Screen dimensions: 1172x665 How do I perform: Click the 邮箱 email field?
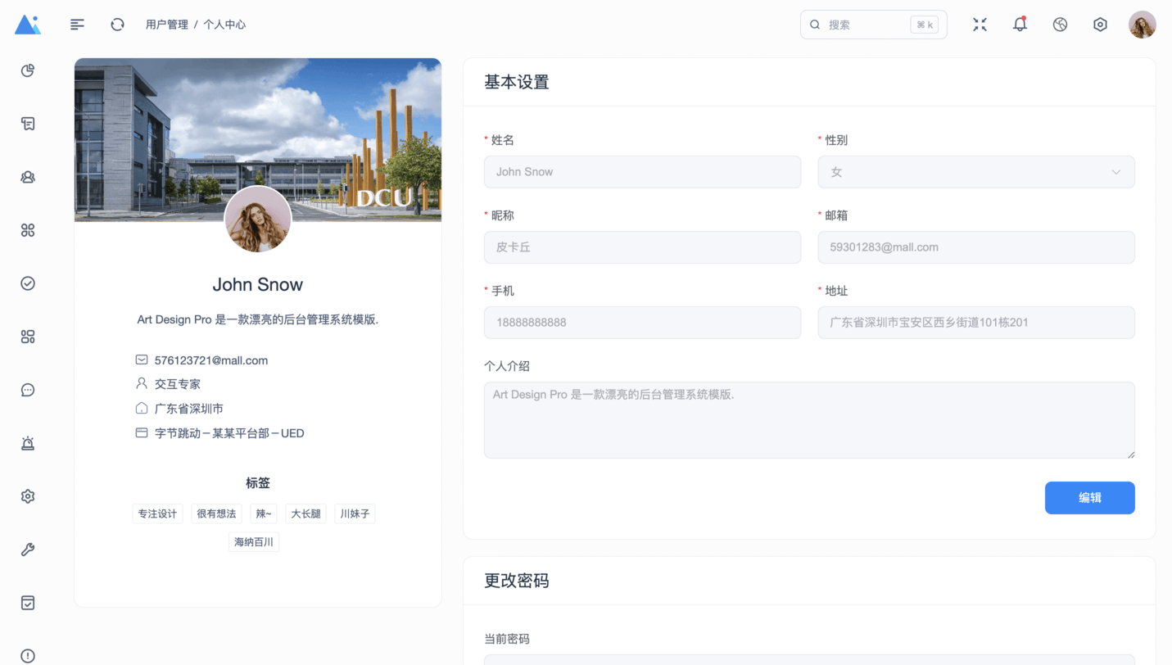[x=976, y=247]
